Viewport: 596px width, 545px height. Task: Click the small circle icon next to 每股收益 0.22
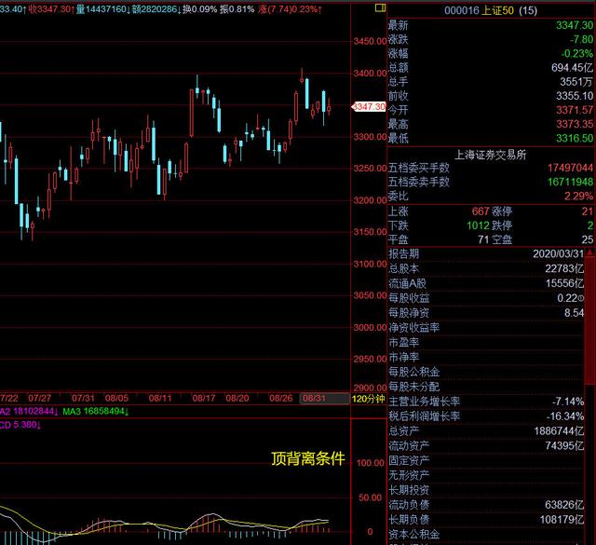point(581,298)
